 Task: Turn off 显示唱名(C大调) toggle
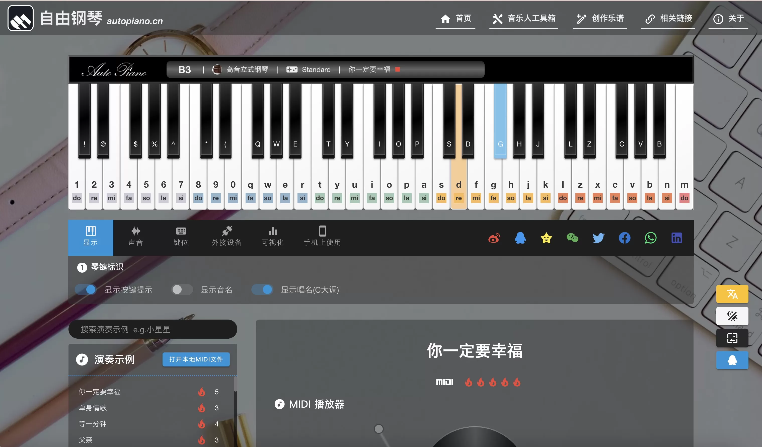click(x=262, y=289)
